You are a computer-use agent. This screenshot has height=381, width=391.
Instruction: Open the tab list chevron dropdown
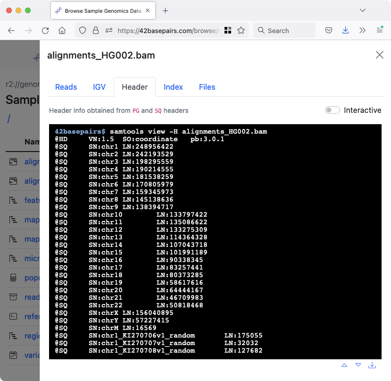click(x=363, y=10)
